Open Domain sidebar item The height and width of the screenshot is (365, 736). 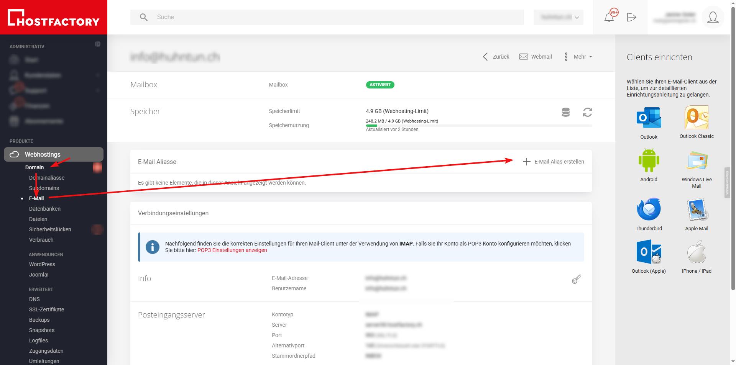tap(34, 167)
